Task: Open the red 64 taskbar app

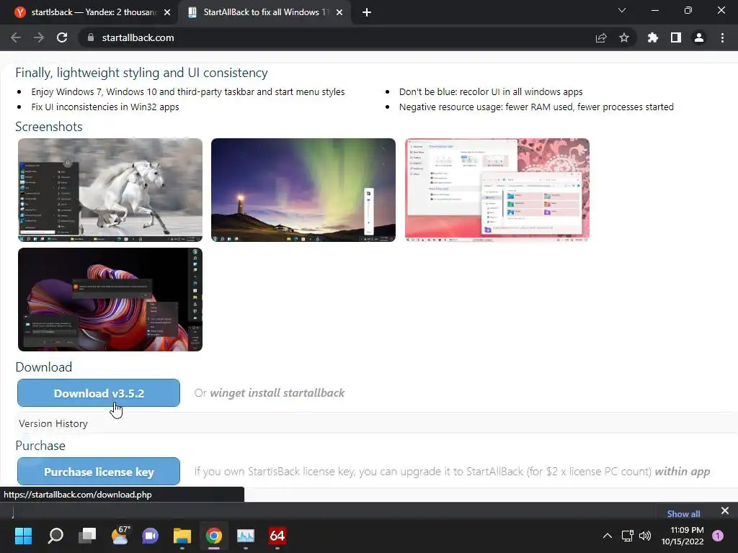Action: [x=277, y=536]
